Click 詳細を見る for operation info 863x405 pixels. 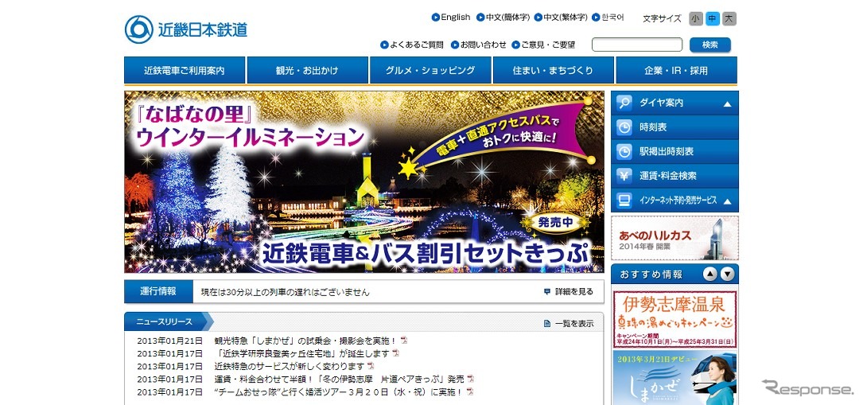click(x=574, y=292)
